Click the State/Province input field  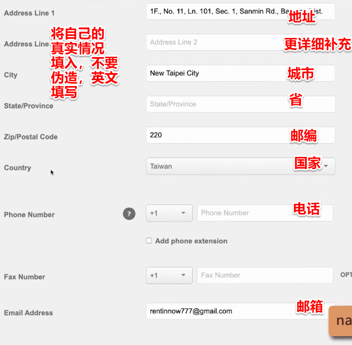tap(241, 104)
